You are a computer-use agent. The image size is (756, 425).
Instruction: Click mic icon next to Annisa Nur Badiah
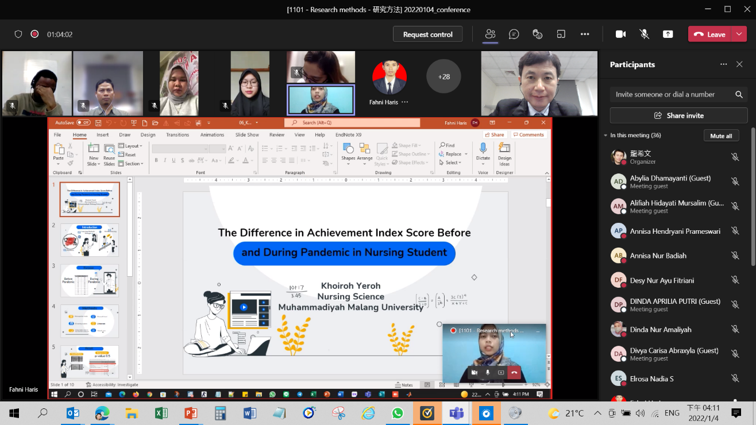pos(735,256)
